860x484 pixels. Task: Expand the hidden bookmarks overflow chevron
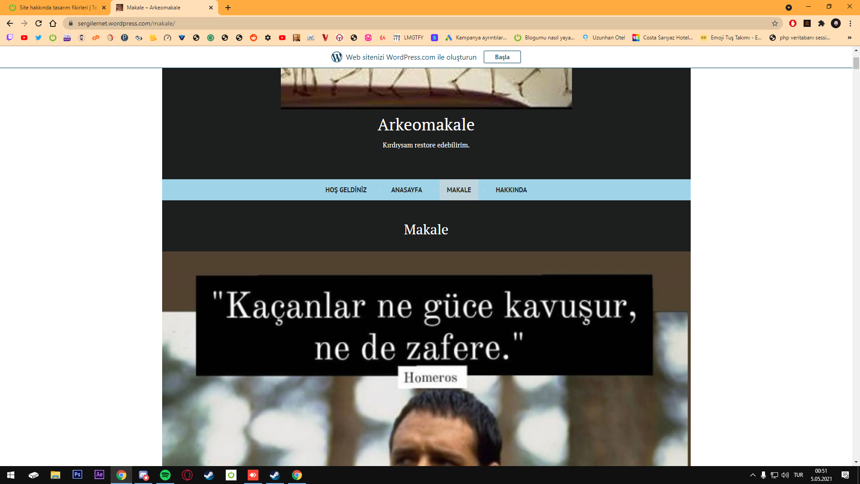click(x=849, y=38)
